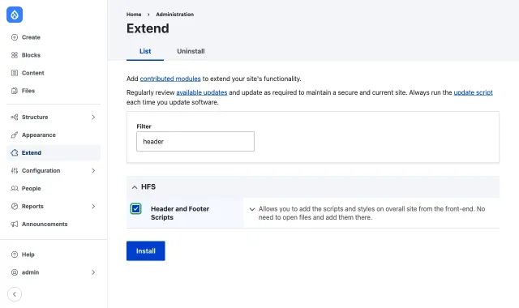
Task: Open Create in the sidebar menu
Action: coord(31,37)
